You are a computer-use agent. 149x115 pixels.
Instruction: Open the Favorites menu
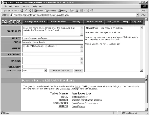[x=26, y=6]
